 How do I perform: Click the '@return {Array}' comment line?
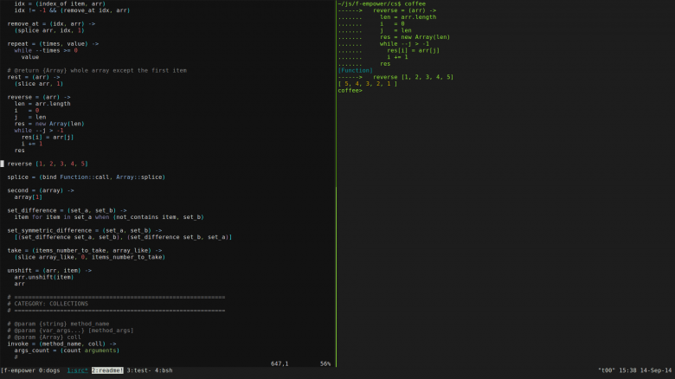97,70
